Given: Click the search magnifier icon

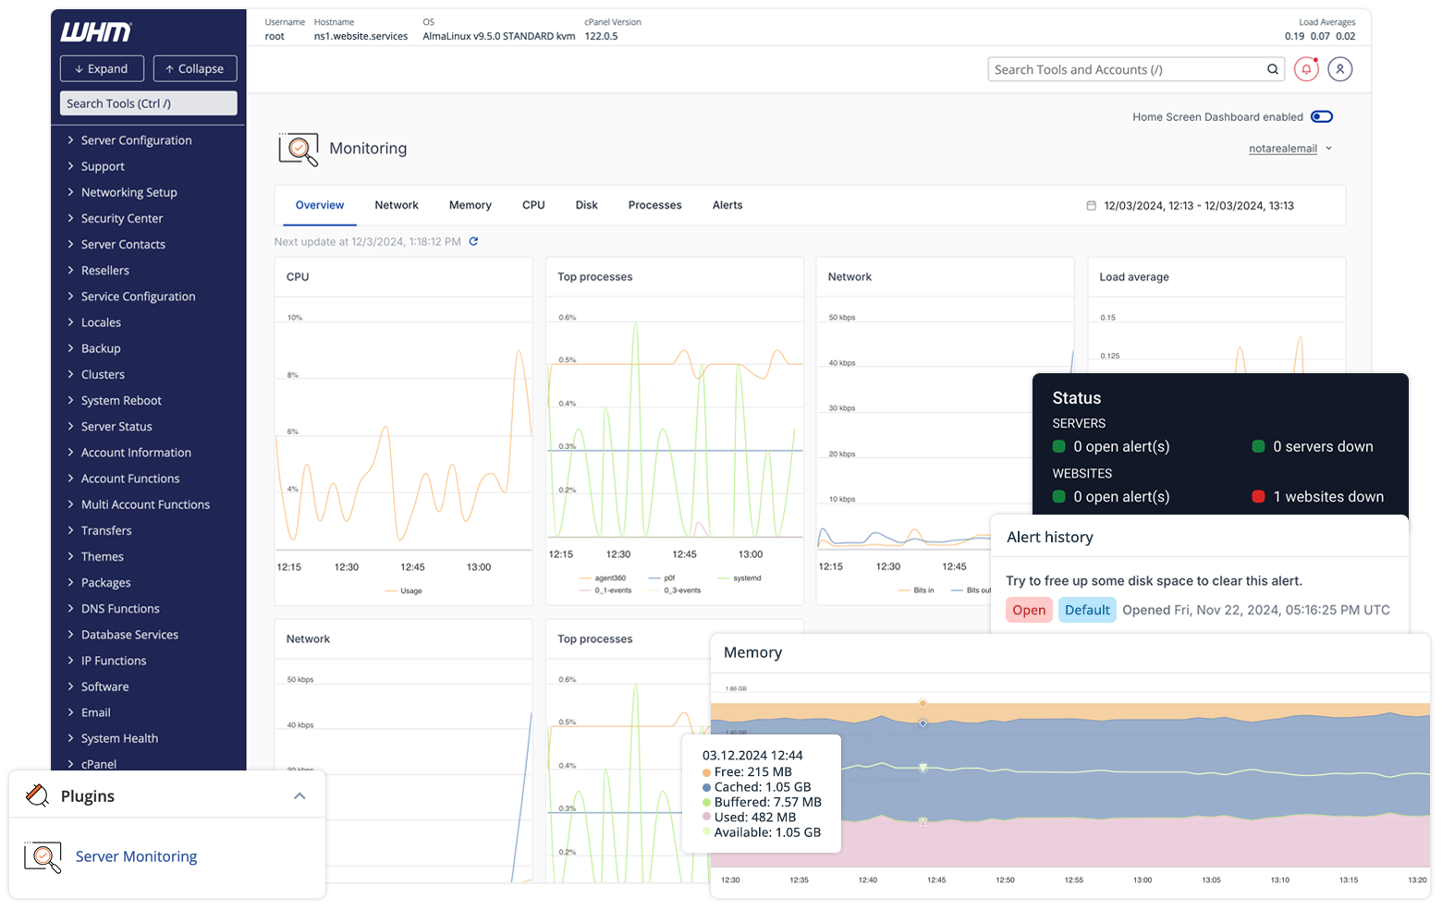Looking at the screenshot, I should pos(1273,69).
